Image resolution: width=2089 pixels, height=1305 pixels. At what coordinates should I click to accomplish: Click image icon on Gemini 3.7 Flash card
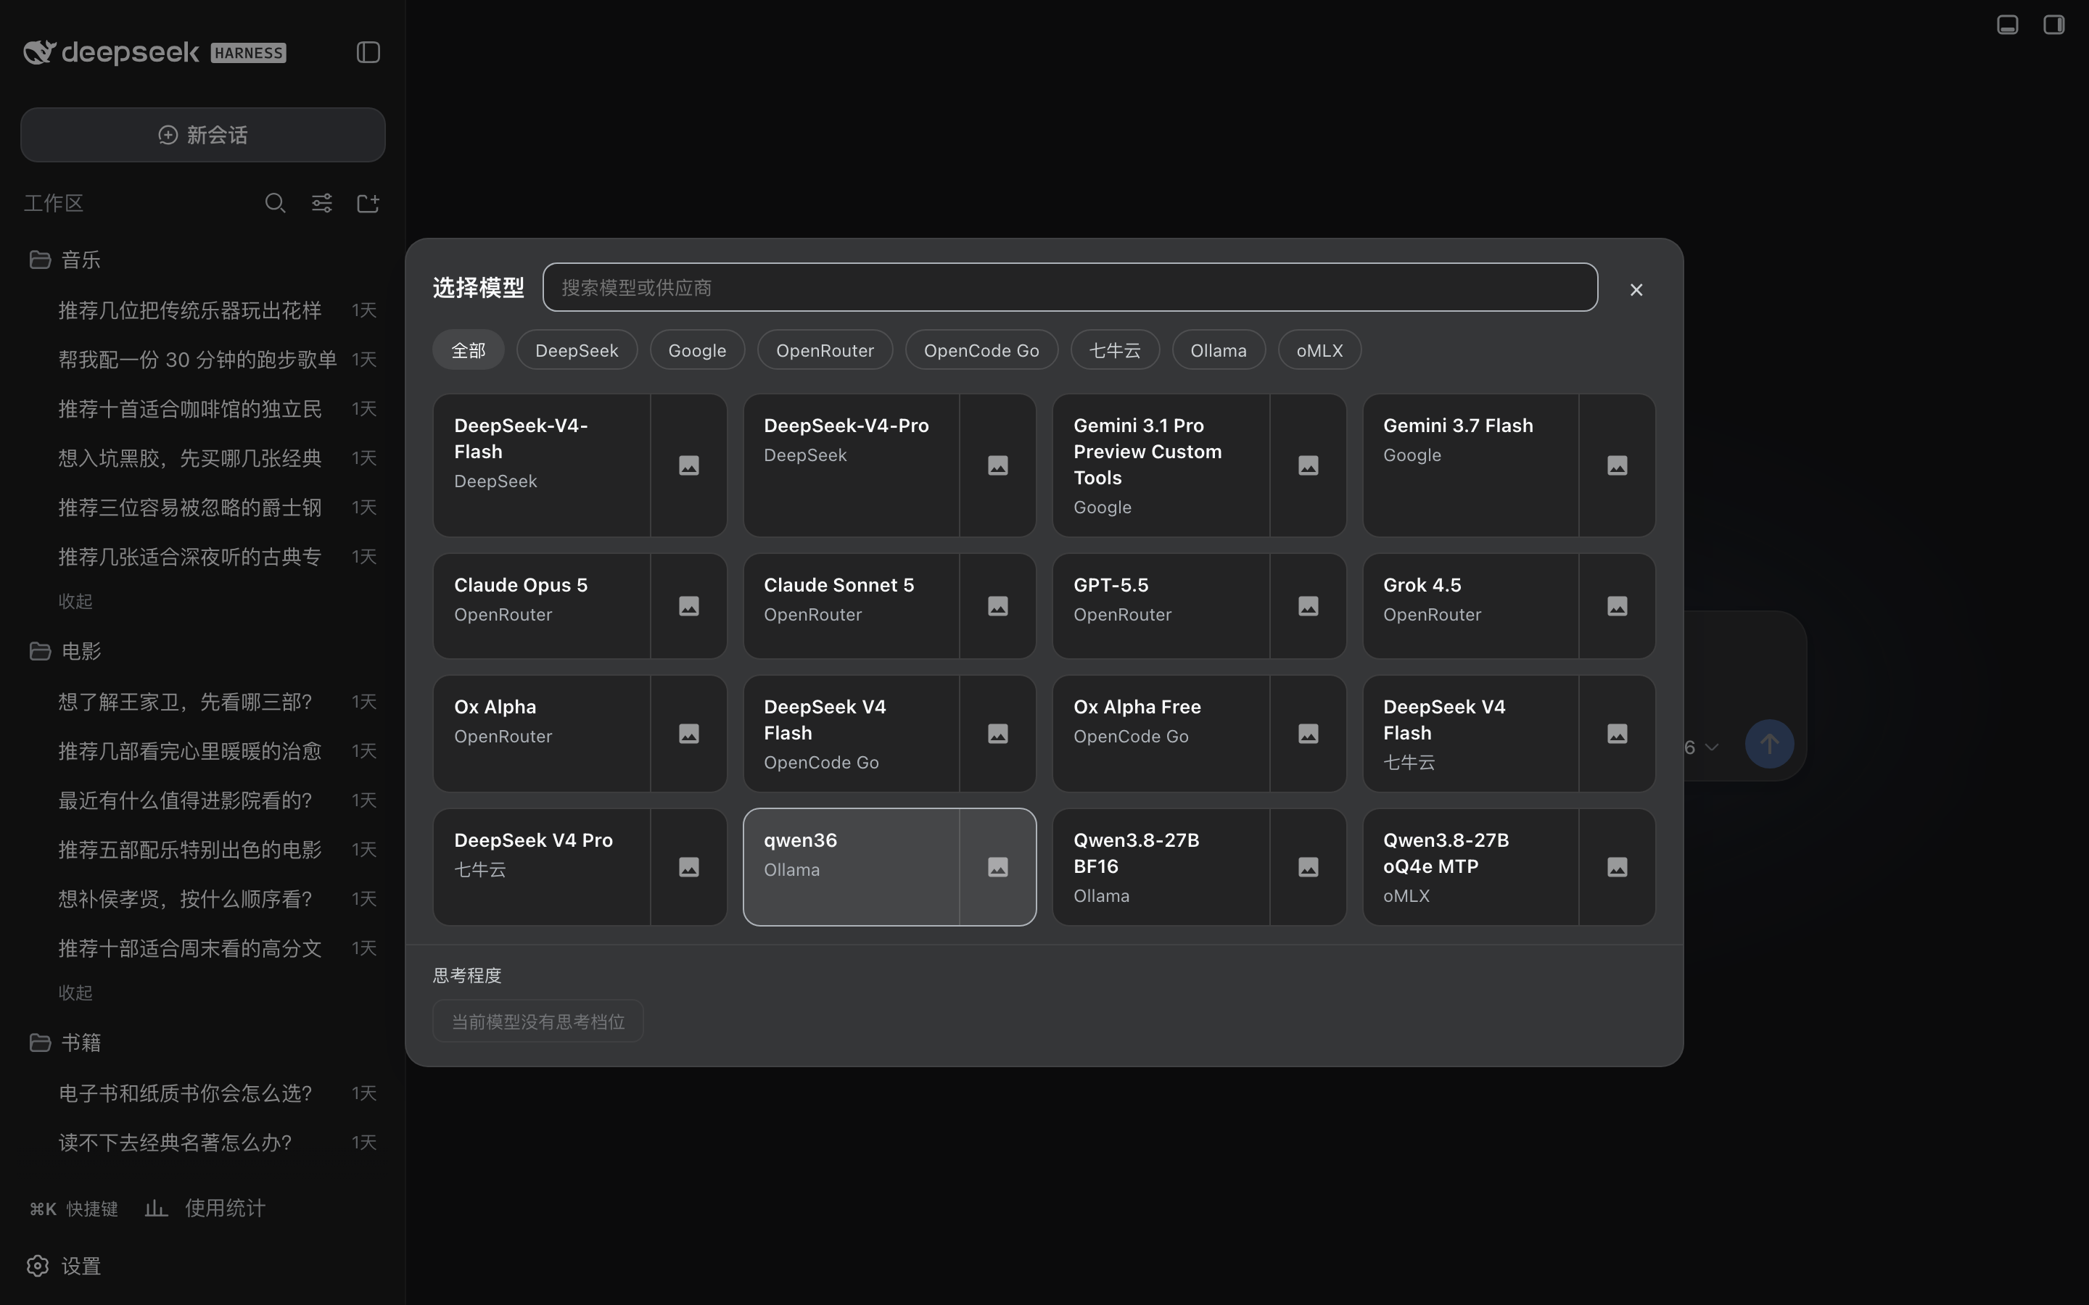pos(1618,466)
